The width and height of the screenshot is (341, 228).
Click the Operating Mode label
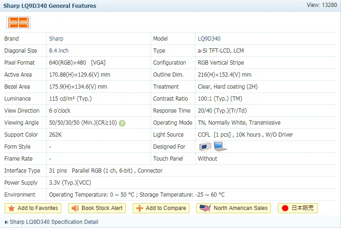(x=173, y=123)
